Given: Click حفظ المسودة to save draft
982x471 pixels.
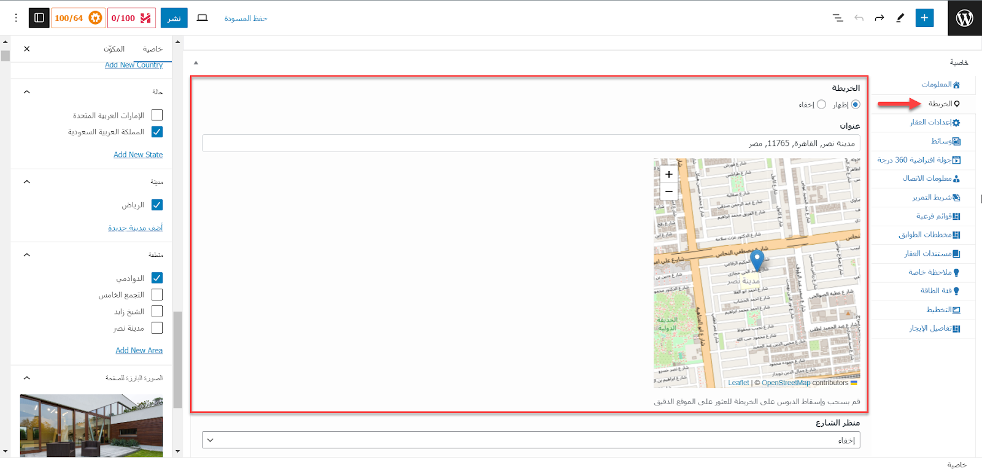Looking at the screenshot, I should click(x=245, y=18).
